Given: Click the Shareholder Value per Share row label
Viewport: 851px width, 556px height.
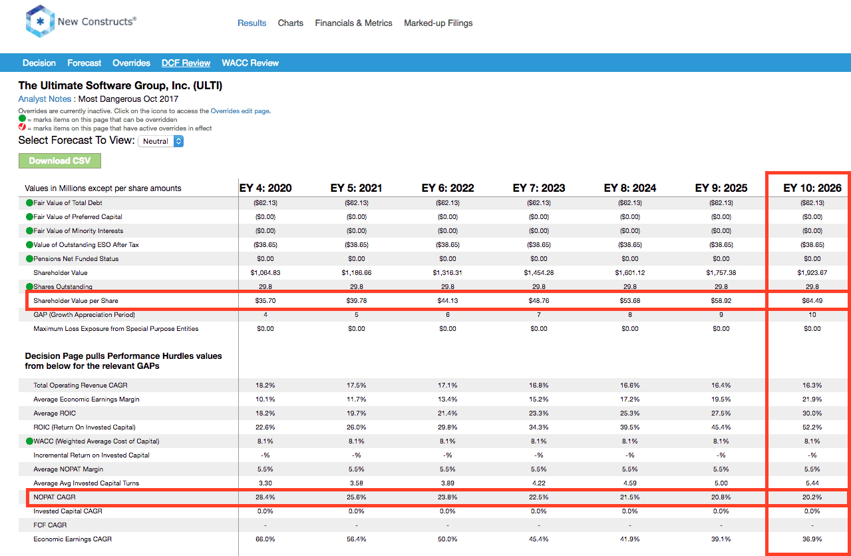Looking at the screenshot, I should 76,300.
